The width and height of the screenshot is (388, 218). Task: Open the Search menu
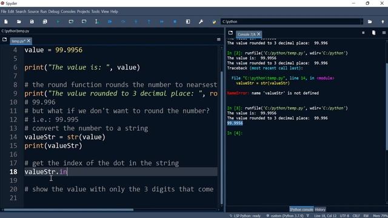pos(21,12)
